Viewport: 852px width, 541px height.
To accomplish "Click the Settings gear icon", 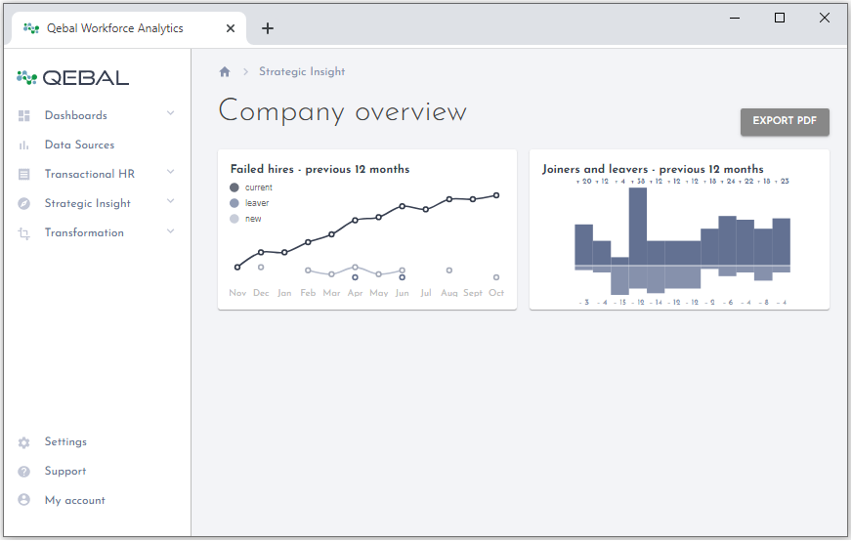I will point(23,442).
